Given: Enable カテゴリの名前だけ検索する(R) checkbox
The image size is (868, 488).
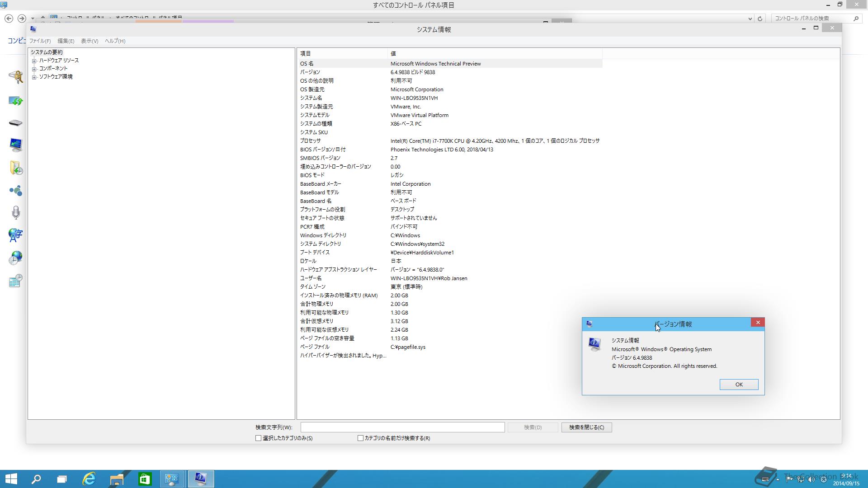Looking at the screenshot, I should tap(360, 438).
